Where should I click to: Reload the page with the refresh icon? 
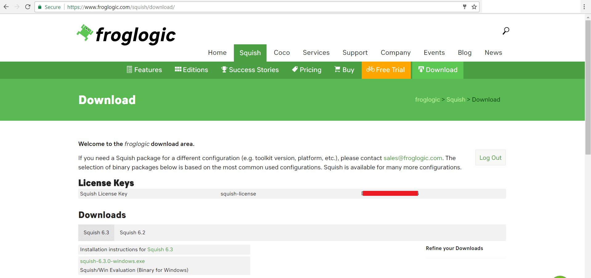[x=28, y=7]
